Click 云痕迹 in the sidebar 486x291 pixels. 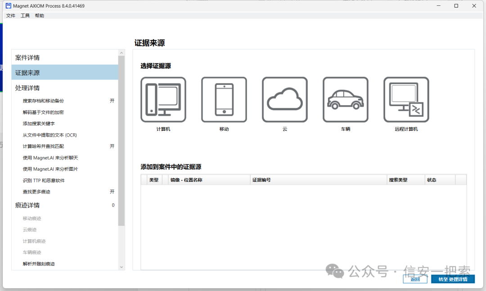(x=30, y=229)
